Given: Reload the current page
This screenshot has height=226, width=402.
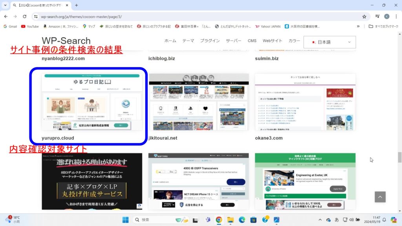Looking at the screenshot, I should pyautogui.click(x=24, y=16).
